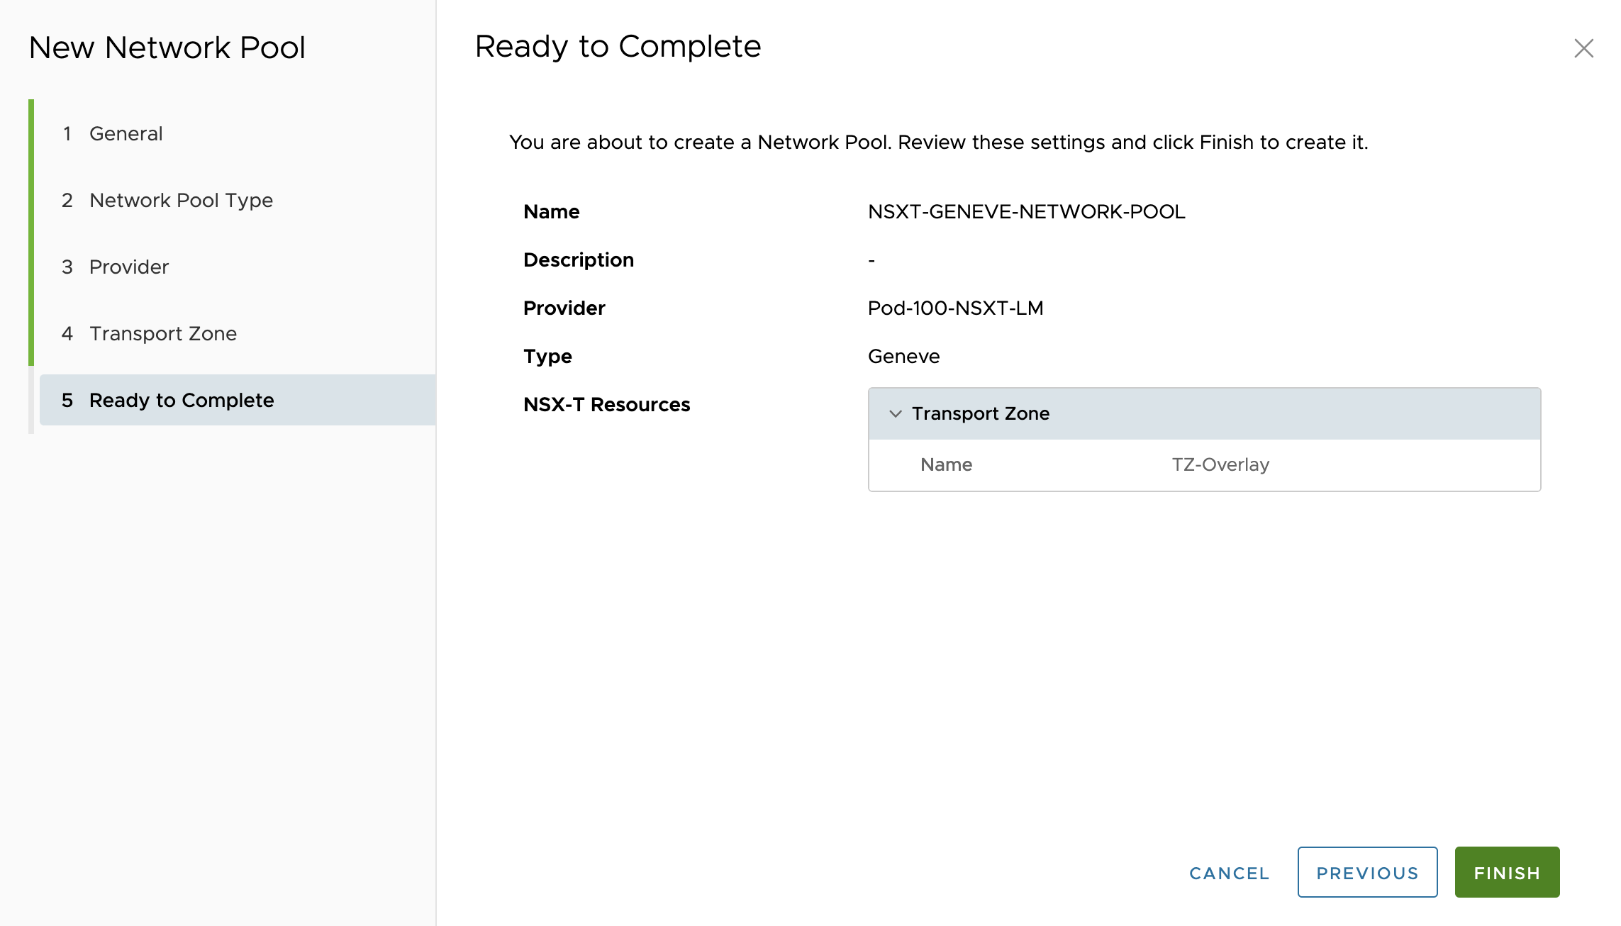The width and height of the screenshot is (1621, 926).
Task: Click the TZ-Overlay transport zone value
Action: [x=1220, y=464]
